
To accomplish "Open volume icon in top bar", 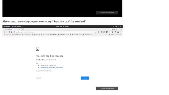I will (116, 26).
